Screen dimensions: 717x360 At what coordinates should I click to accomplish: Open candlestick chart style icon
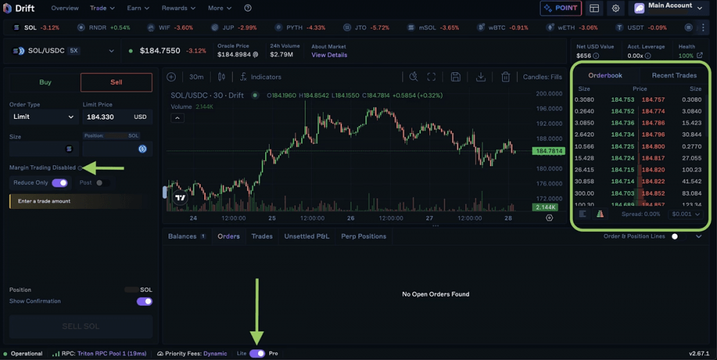pos(222,77)
